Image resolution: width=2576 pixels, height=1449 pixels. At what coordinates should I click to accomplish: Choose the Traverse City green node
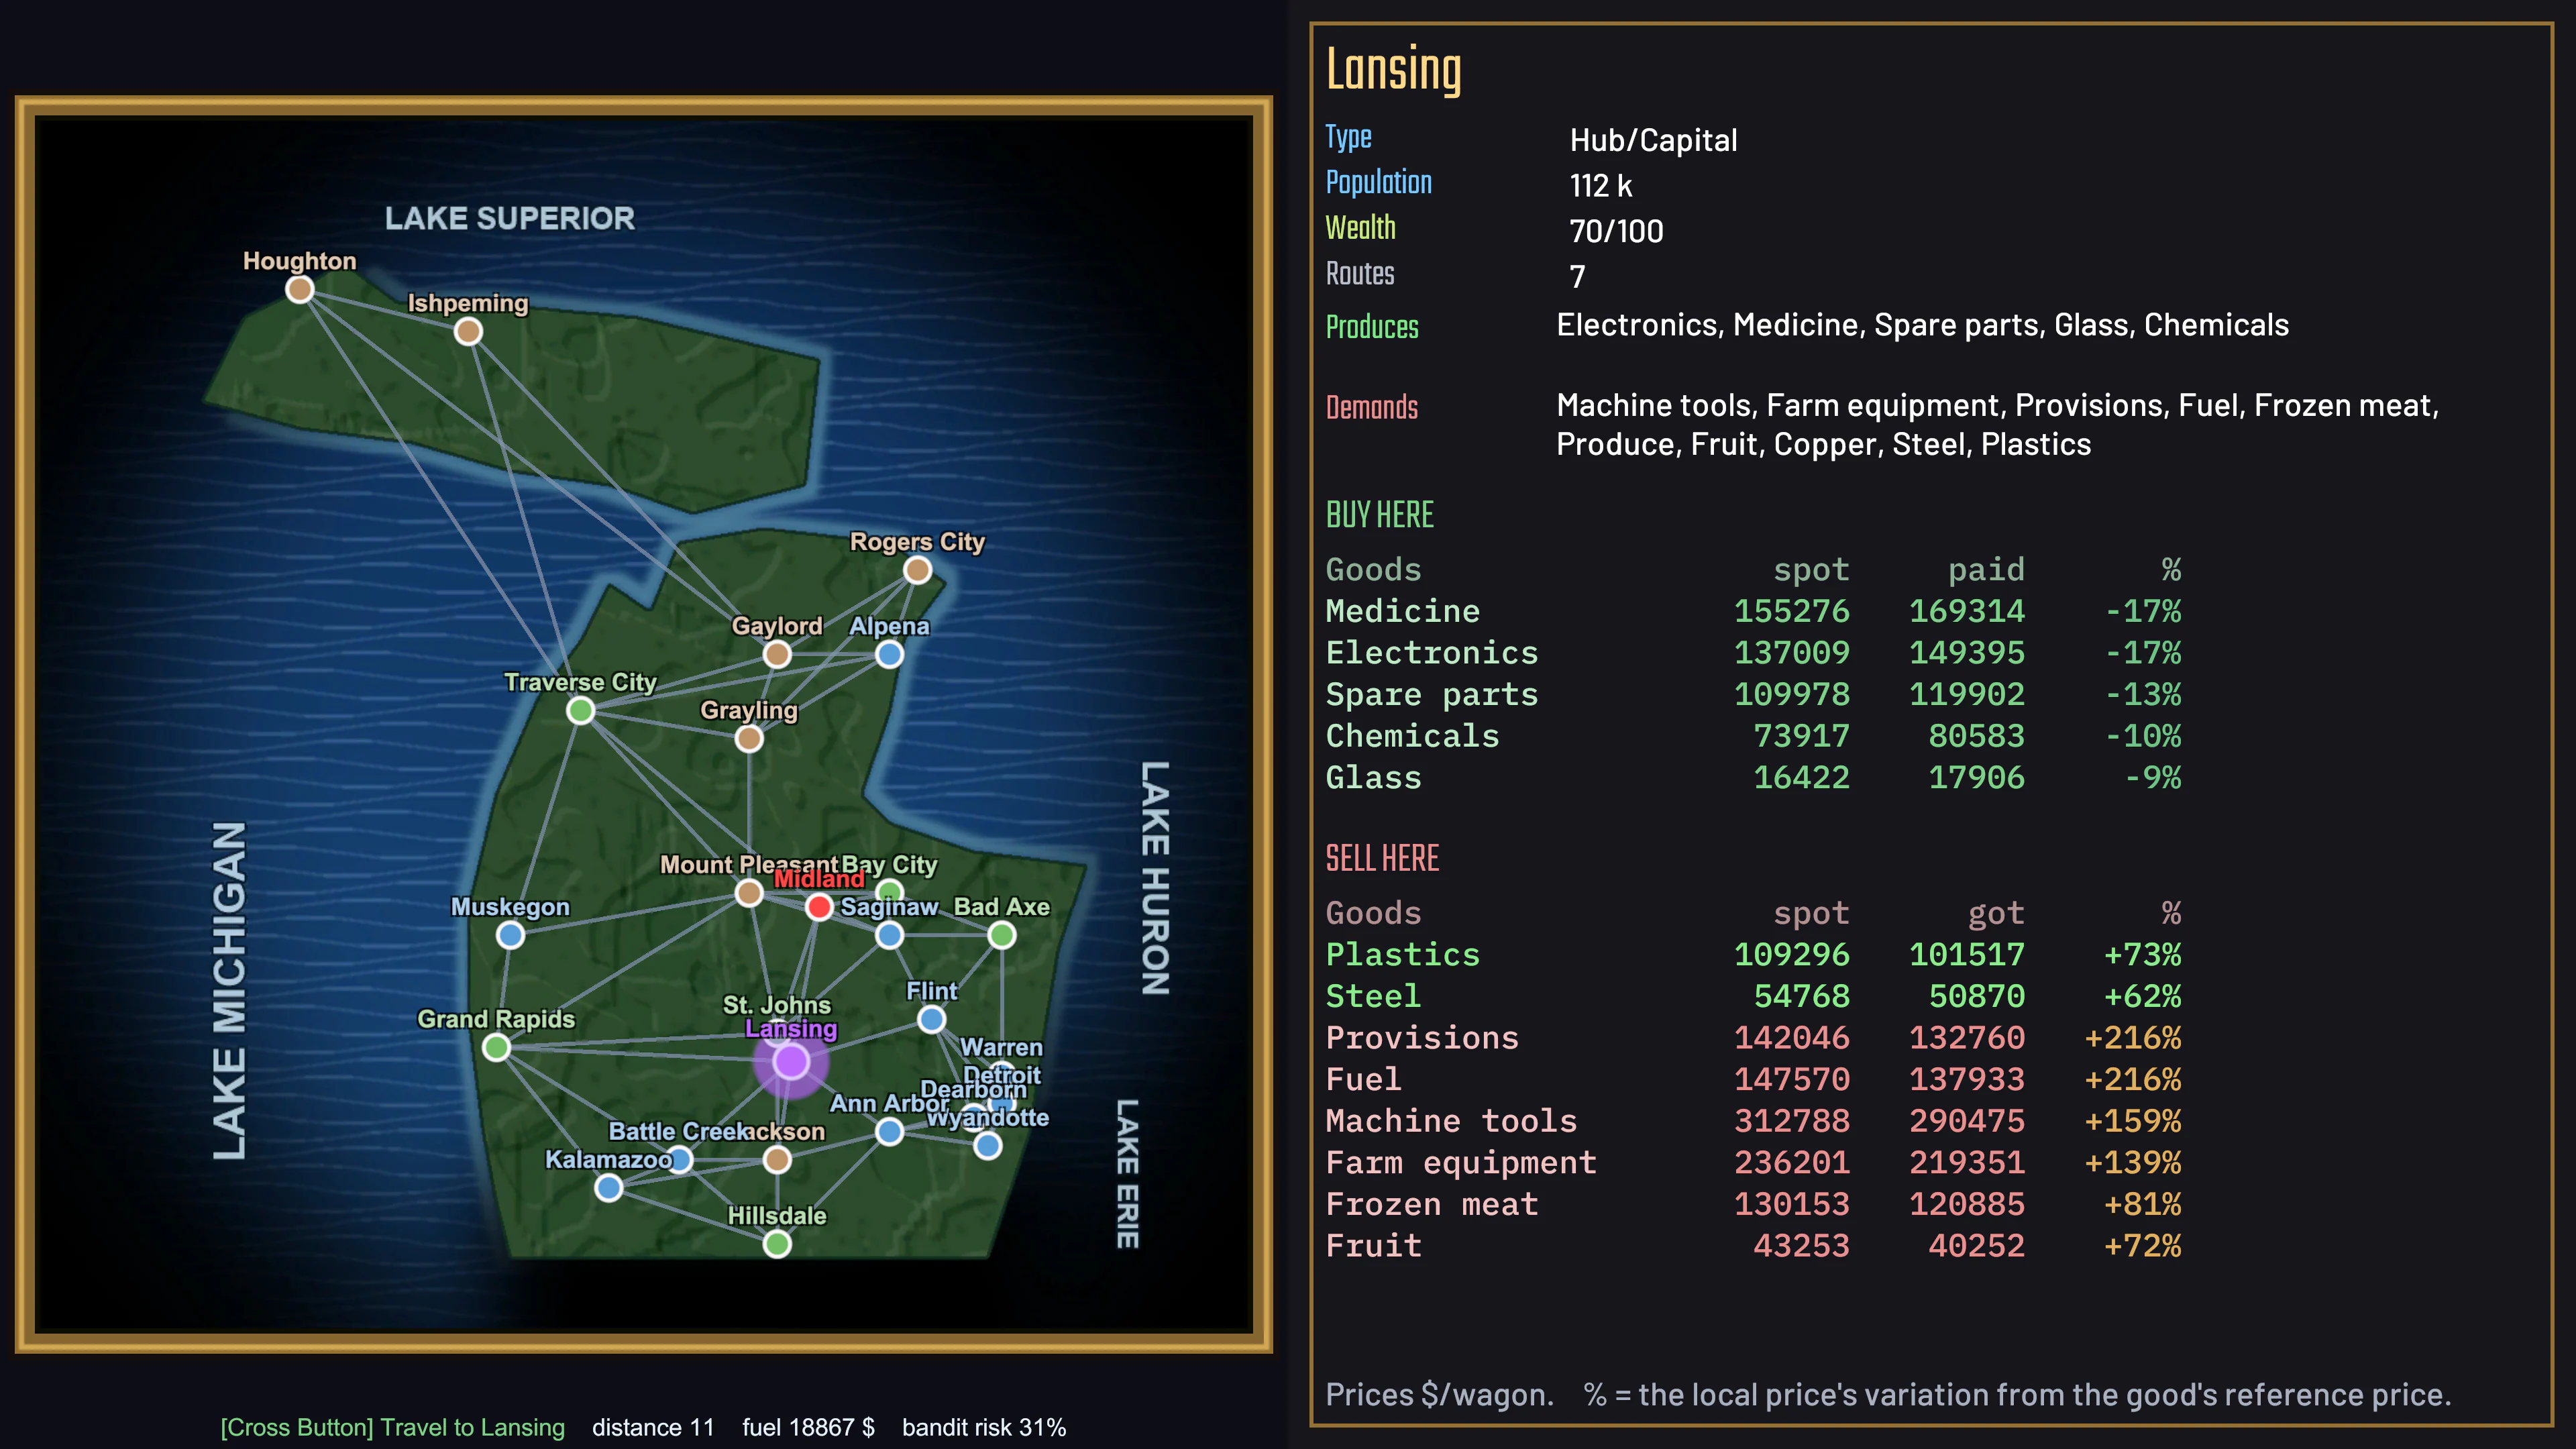pos(580,711)
